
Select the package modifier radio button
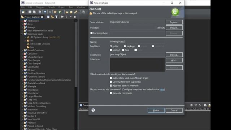point(125,46)
